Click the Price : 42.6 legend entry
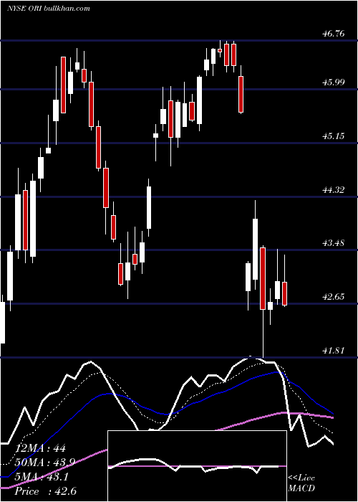358x502 pixels. point(45,491)
